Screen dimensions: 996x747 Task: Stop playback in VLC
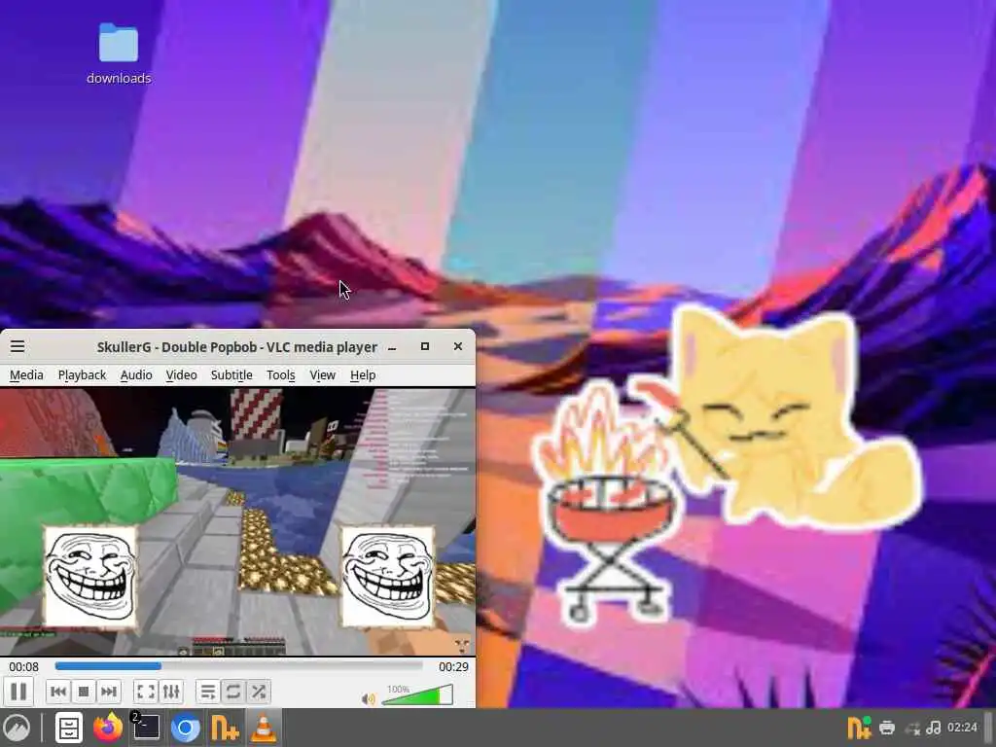click(84, 692)
